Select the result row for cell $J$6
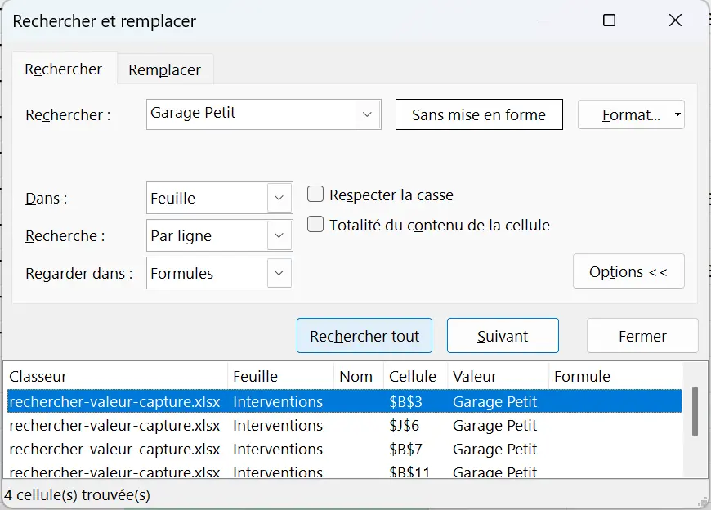This screenshot has height=510, width=711. 345,425
